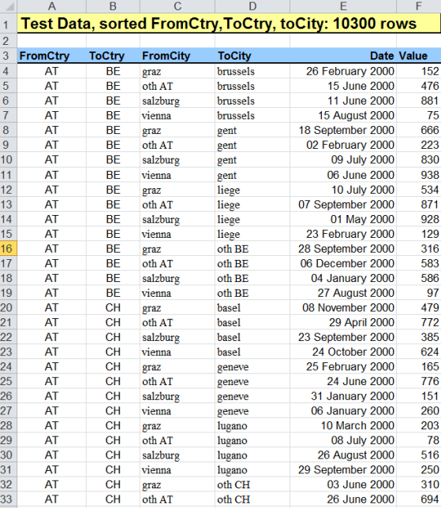Select cell with 26 February 2000
The image size is (441, 508).
coord(343,71)
